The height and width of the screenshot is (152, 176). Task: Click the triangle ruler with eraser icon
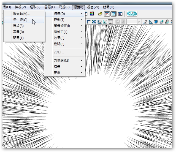click(x=99, y=21)
